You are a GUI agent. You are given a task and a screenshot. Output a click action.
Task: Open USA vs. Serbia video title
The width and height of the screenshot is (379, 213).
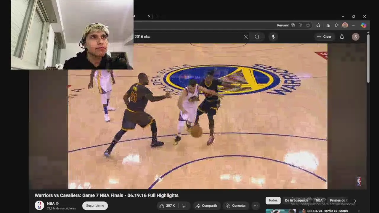coord(327,211)
